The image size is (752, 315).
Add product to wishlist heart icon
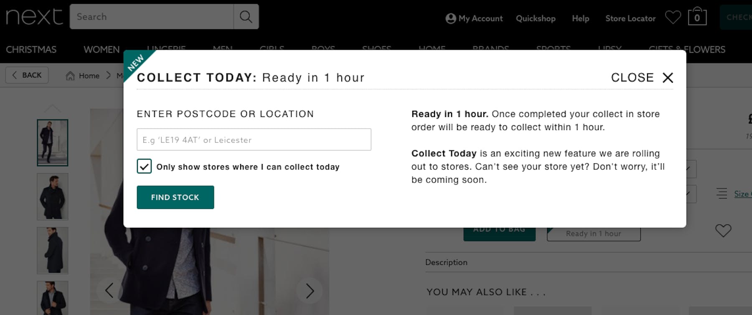point(723,230)
